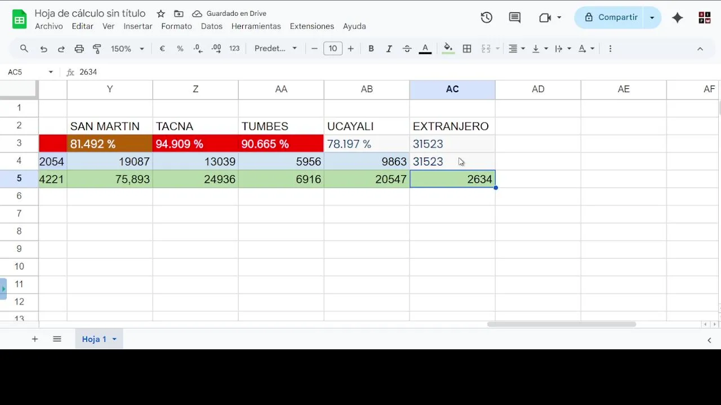
Task: Open more formats 123 menu
Action: (x=234, y=49)
